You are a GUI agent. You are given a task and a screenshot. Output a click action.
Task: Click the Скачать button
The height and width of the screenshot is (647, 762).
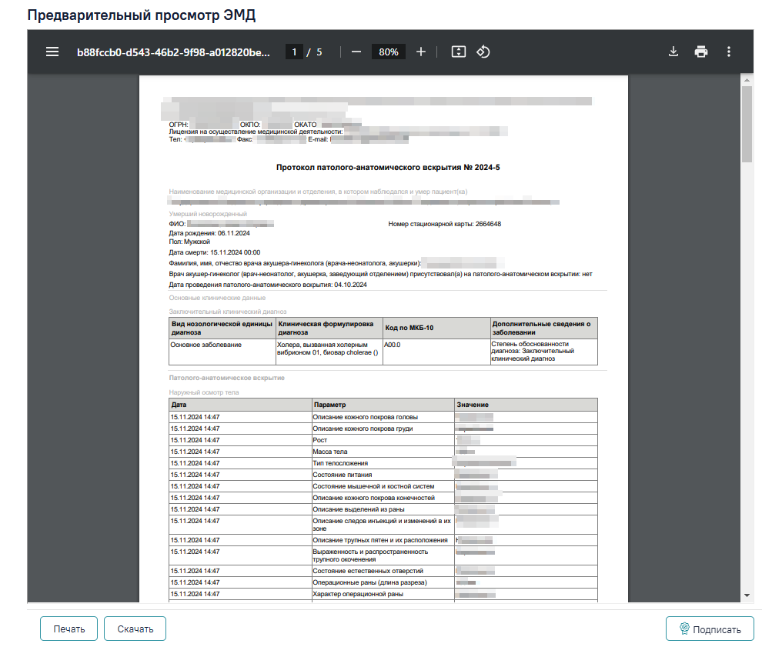(x=135, y=629)
